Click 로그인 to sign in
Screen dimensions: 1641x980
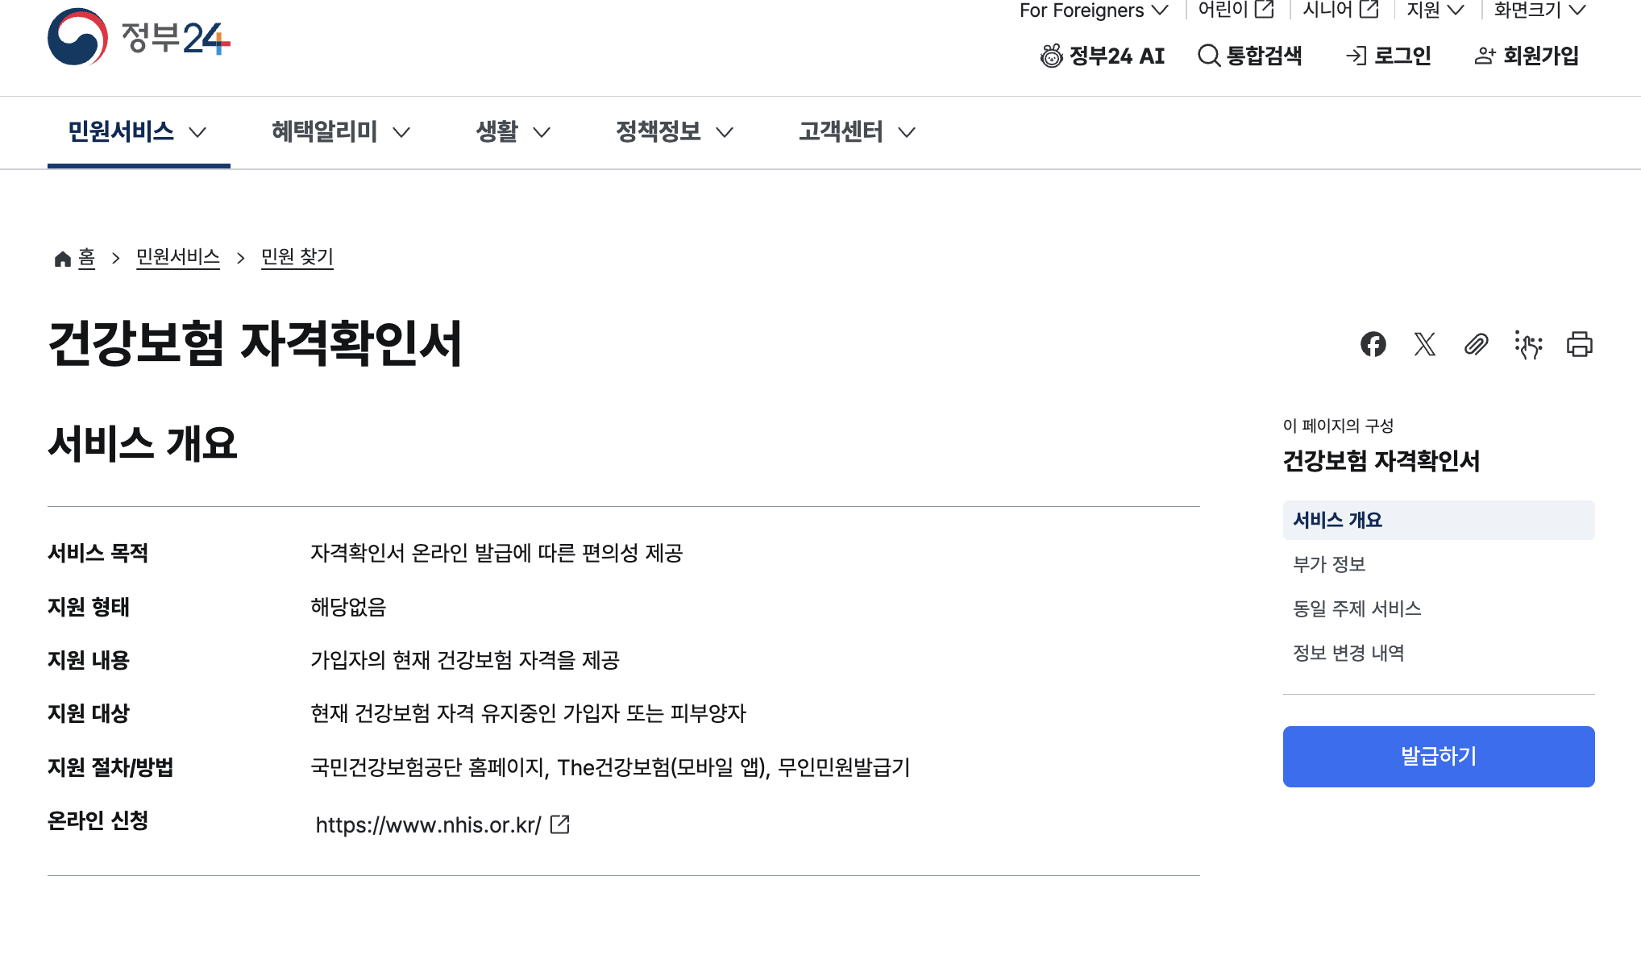click(x=1389, y=56)
